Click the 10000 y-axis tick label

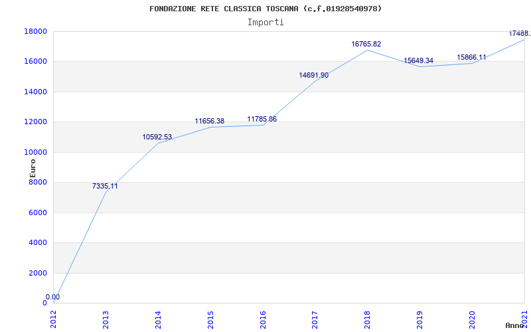[x=35, y=152]
